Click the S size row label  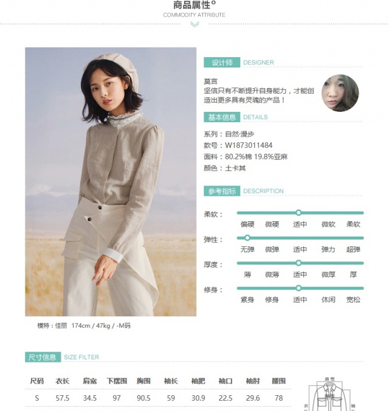(37, 398)
